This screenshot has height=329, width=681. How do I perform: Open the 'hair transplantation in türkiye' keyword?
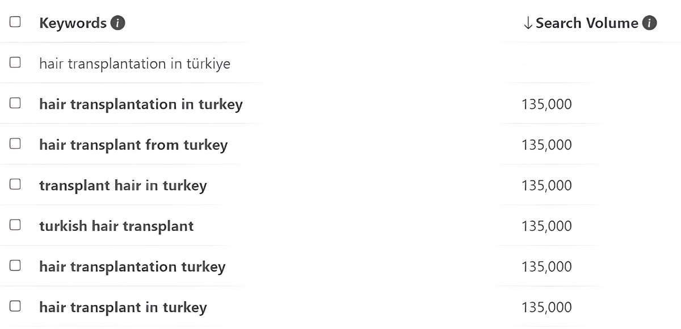point(134,64)
